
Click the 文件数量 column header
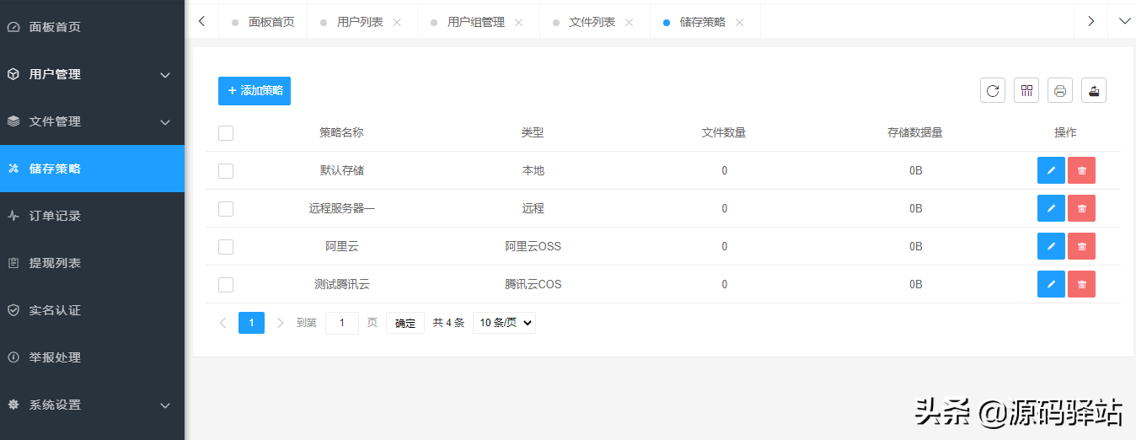coord(724,132)
